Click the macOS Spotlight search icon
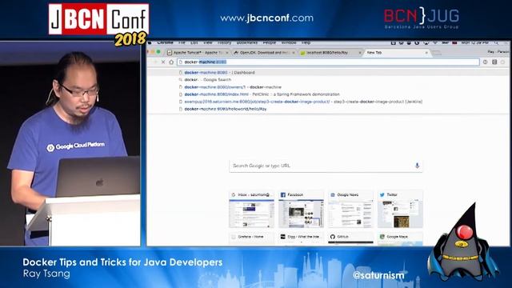 496,42
